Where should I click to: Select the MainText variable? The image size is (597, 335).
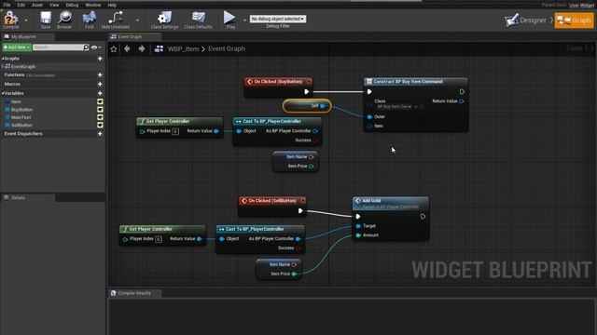21,117
